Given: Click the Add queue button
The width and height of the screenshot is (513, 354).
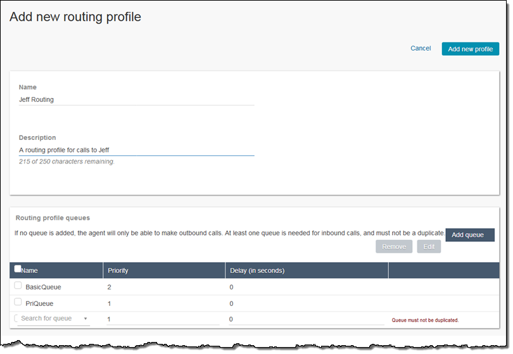Looking at the screenshot, I should click(x=469, y=235).
